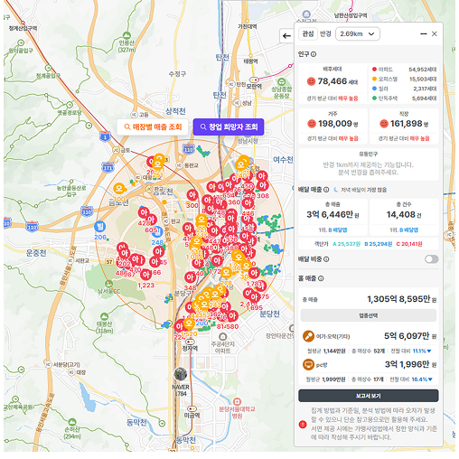459x459 pixels.
Task: Open the info icon next to 홀 매출
Action: click(321, 278)
